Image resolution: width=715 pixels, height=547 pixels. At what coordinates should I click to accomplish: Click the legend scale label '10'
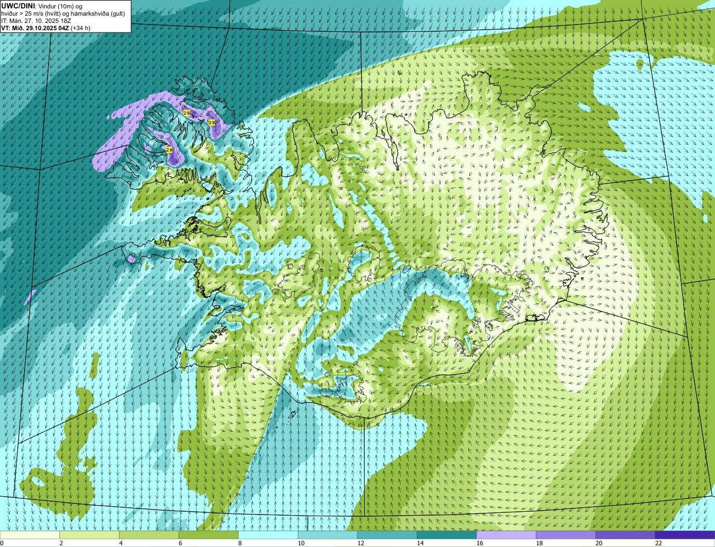click(x=301, y=543)
